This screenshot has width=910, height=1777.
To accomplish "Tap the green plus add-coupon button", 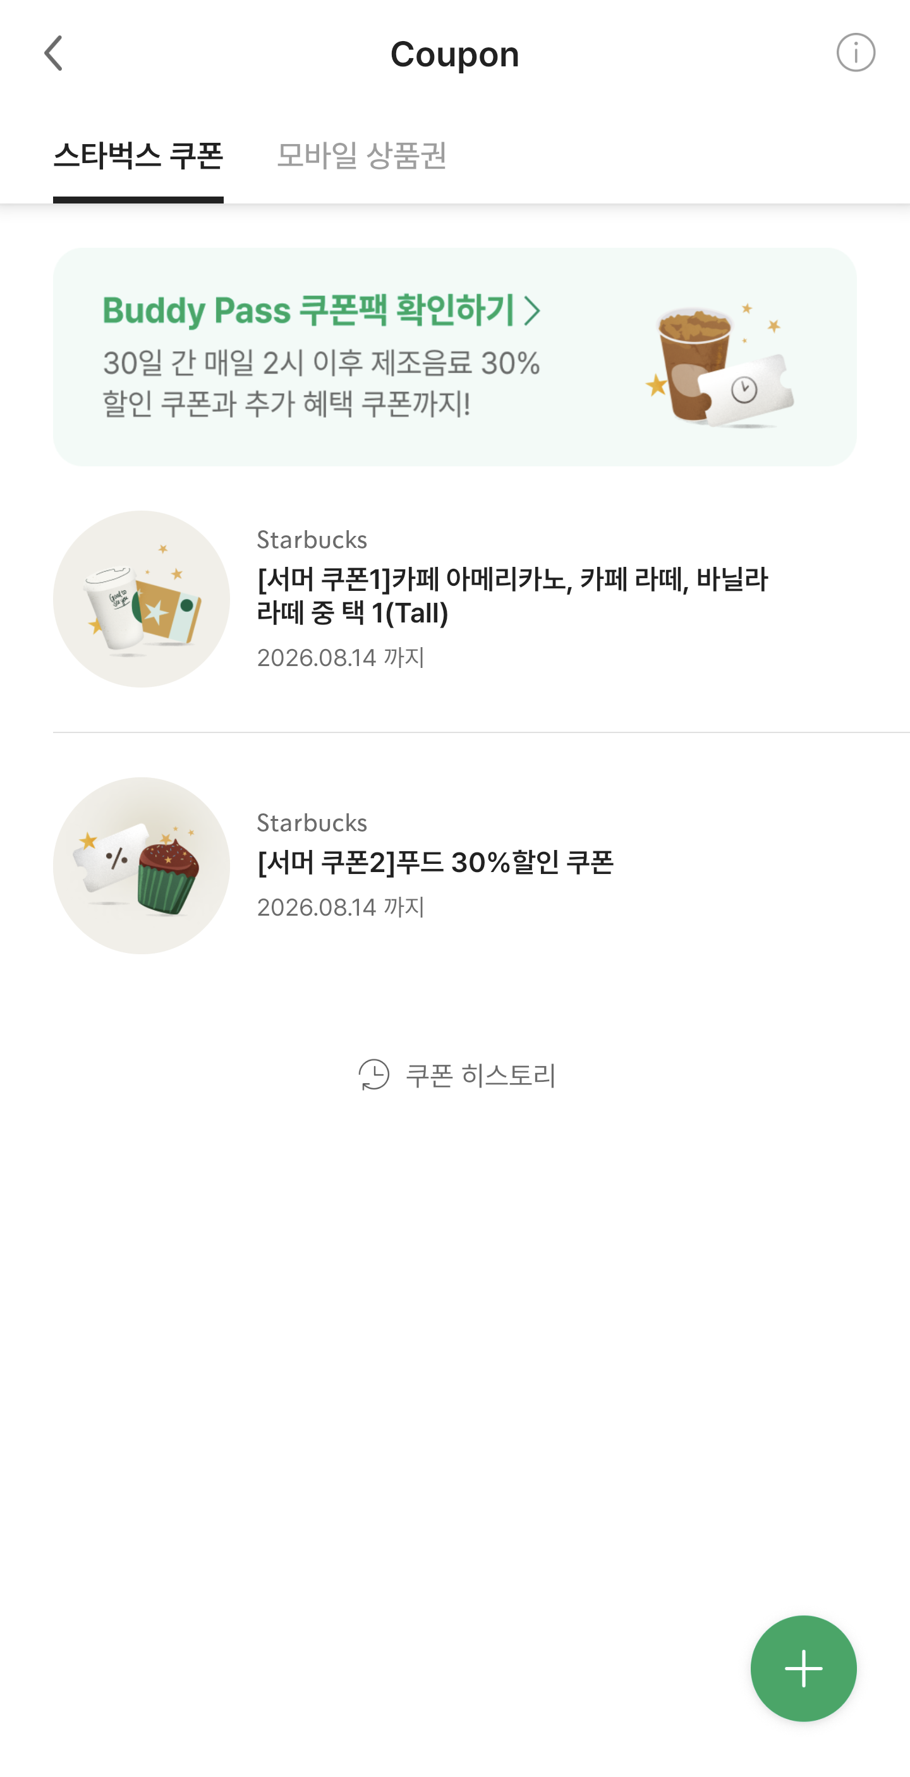I will coord(803,1668).
